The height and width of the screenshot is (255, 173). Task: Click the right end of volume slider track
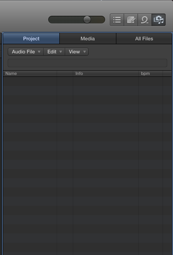102,20
